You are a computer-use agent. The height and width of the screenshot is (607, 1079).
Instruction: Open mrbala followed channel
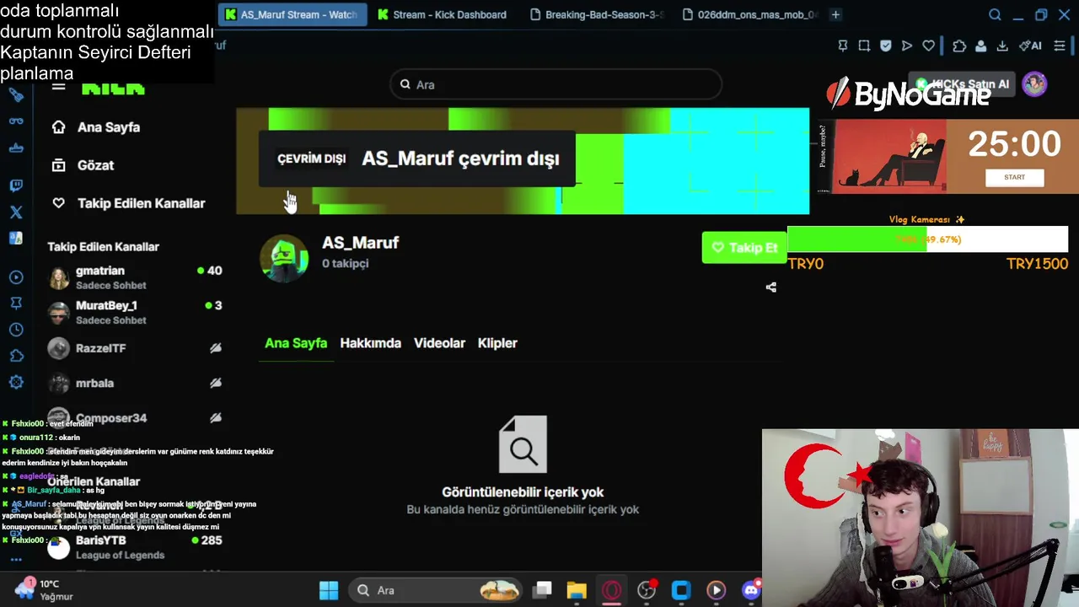click(135, 383)
